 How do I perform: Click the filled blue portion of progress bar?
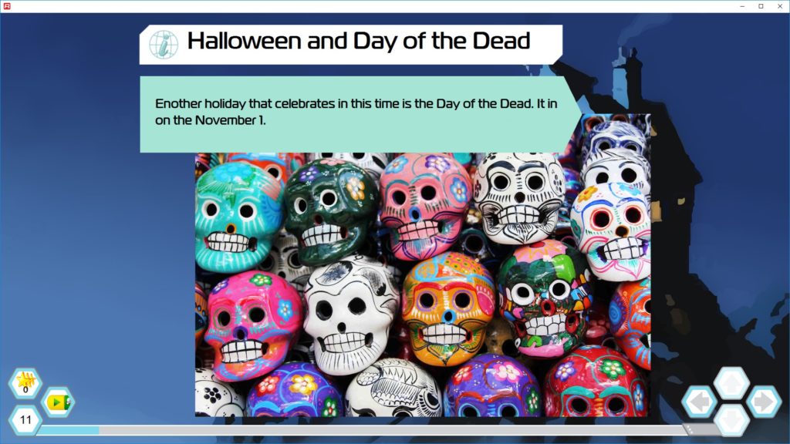click(69, 430)
